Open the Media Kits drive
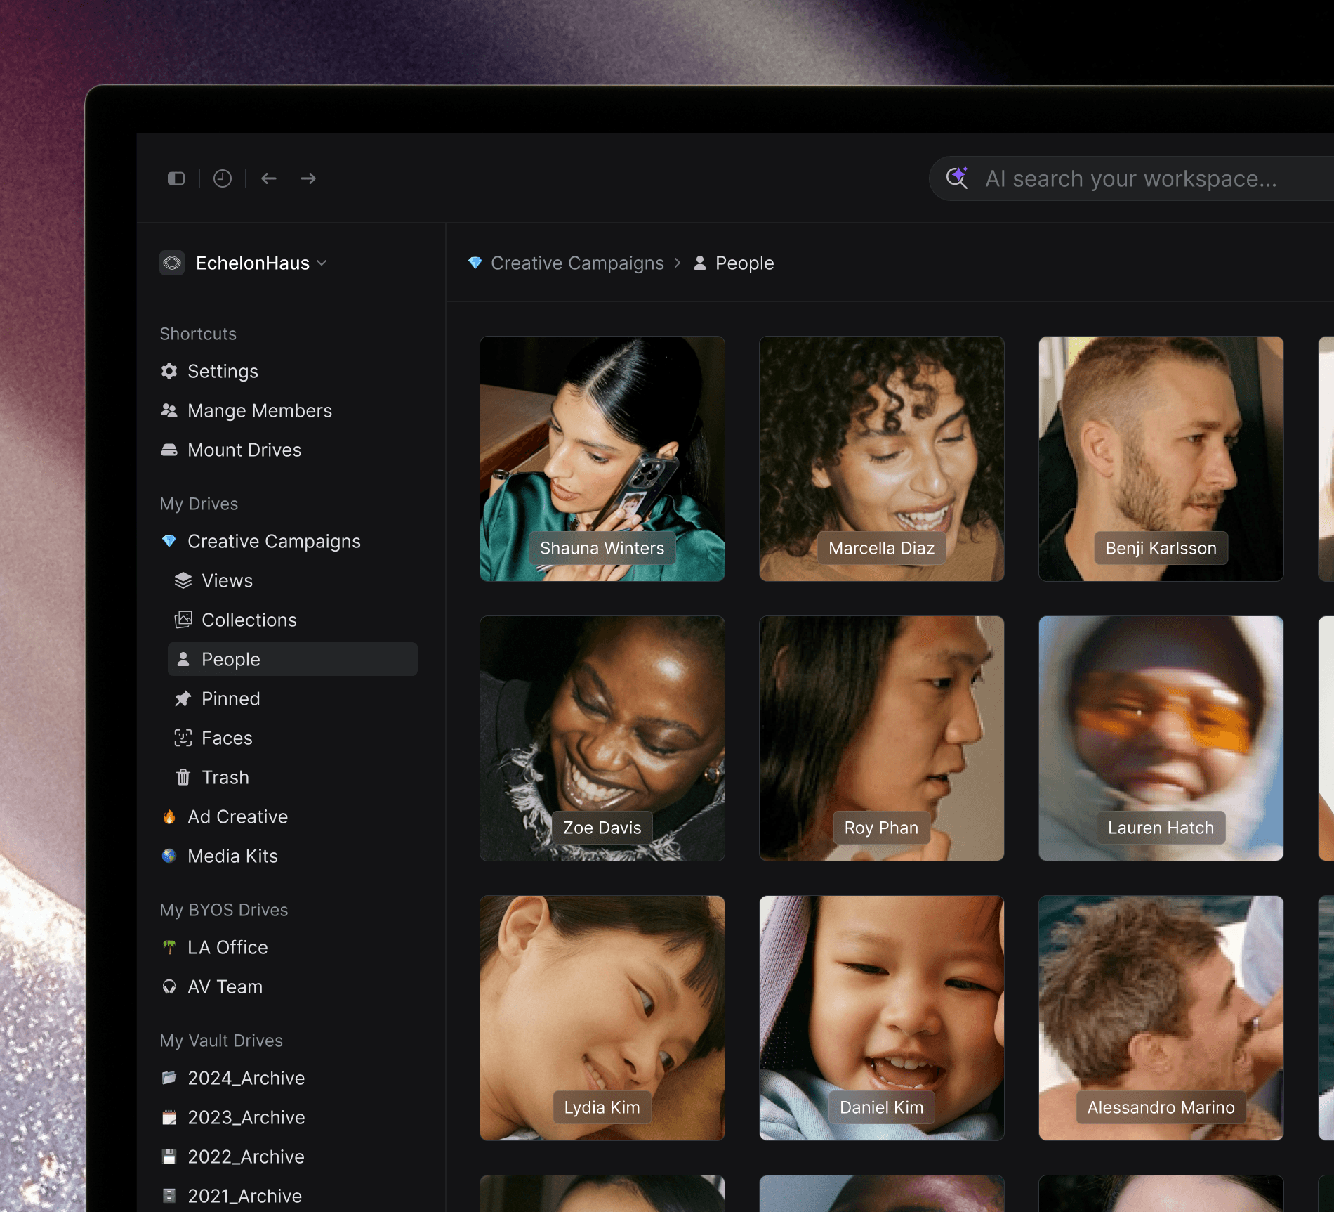This screenshot has height=1212, width=1334. coord(232,856)
